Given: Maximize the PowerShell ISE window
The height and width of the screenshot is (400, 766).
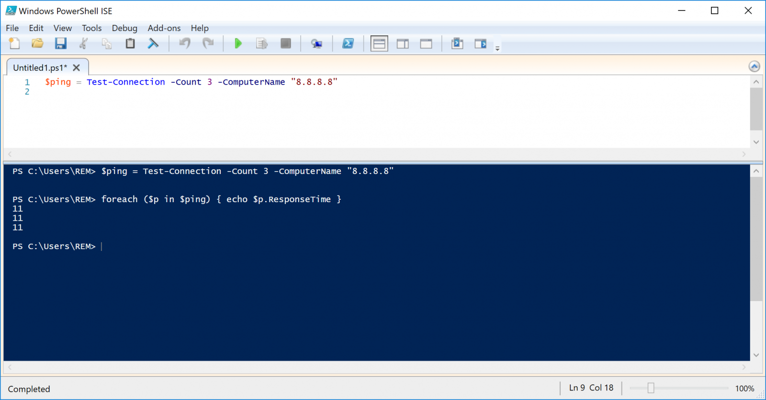Looking at the screenshot, I should pyautogui.click(x=715, y=11).
